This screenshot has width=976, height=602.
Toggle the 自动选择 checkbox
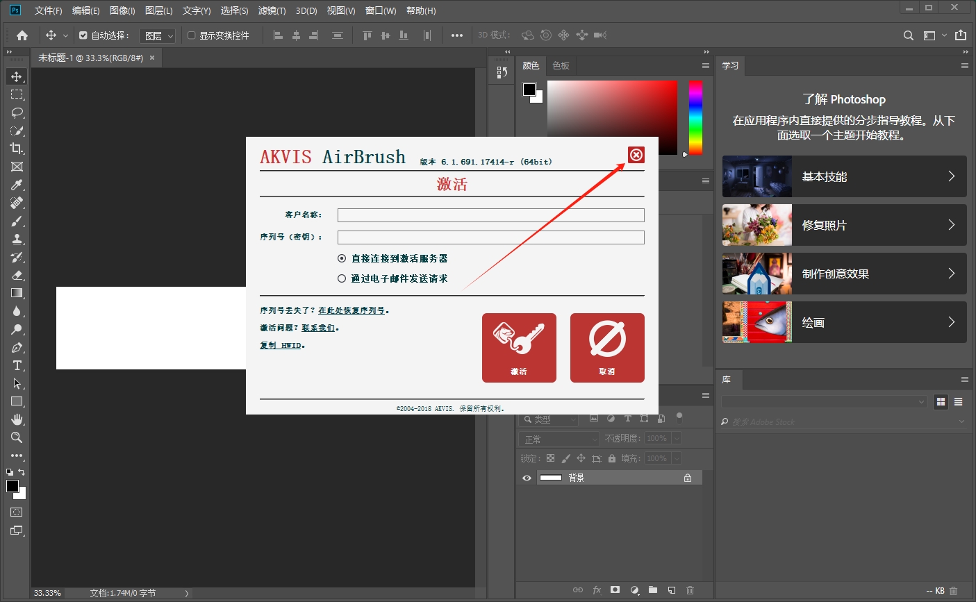point(83,35)
